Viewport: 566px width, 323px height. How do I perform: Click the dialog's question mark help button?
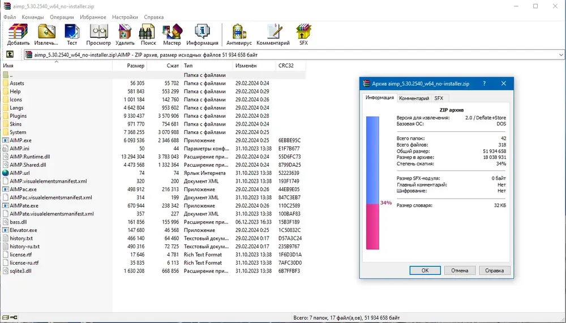[x=484, y=83]
